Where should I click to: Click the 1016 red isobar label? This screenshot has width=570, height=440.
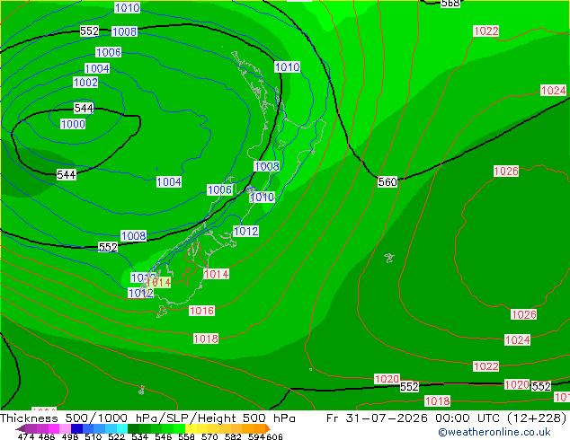click(201, 311)
